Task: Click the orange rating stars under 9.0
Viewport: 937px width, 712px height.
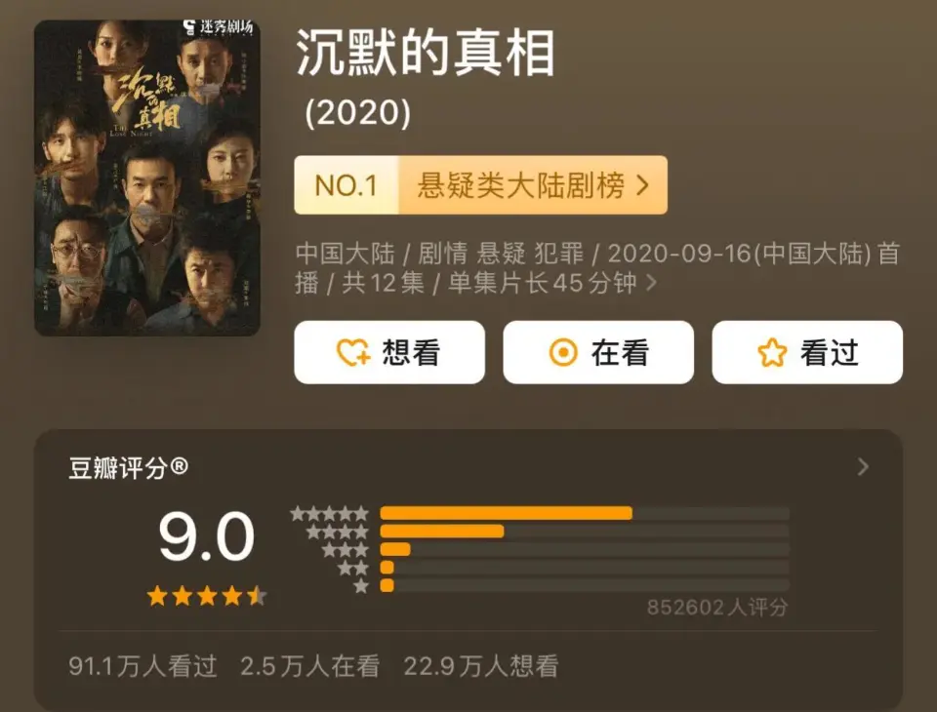Action: click(206, 596)
